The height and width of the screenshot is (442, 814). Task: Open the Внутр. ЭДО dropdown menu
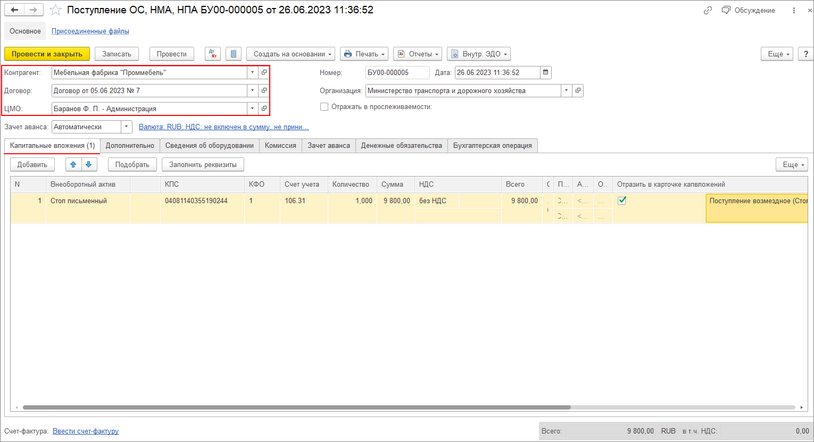coord(479,54)
